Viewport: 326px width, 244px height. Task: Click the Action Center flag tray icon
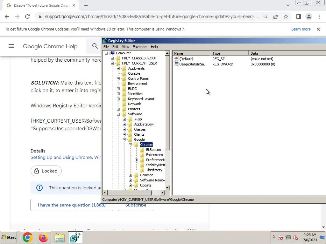pyautogui.click(x=280, y=237)
